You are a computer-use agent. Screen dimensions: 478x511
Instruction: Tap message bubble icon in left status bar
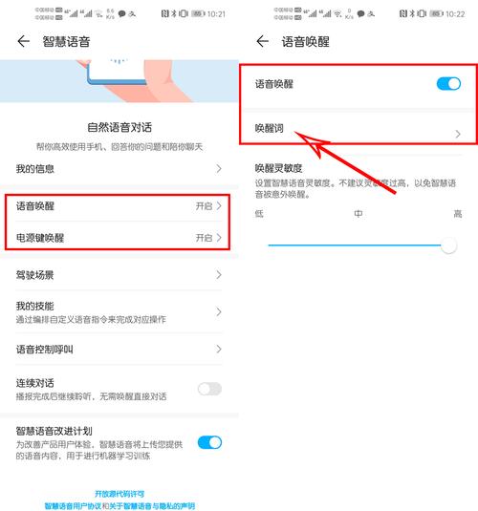click(x=121, y=14)
